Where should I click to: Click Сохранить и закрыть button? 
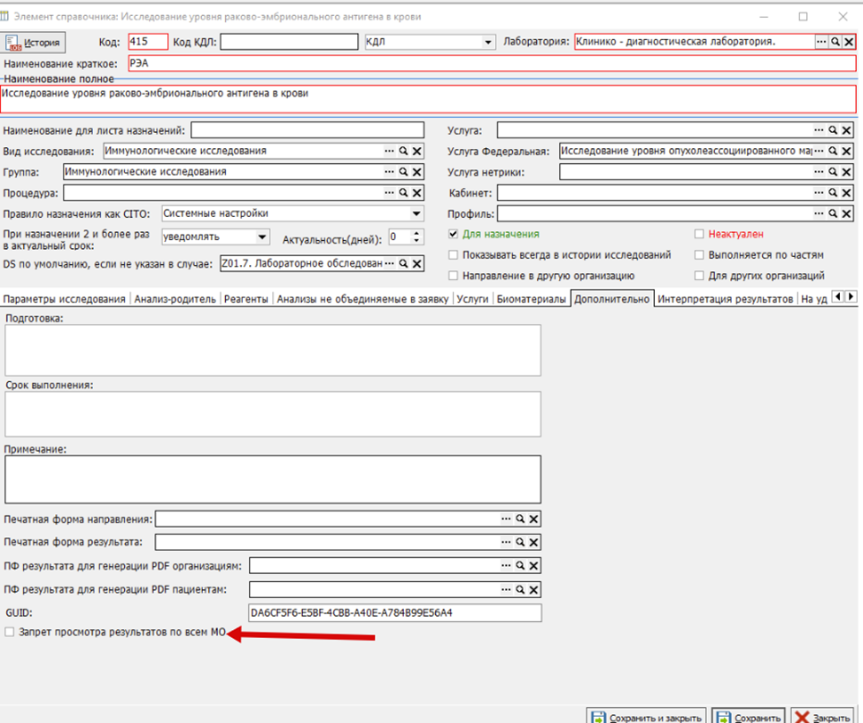pyautogui.click(x=646, y=717)
